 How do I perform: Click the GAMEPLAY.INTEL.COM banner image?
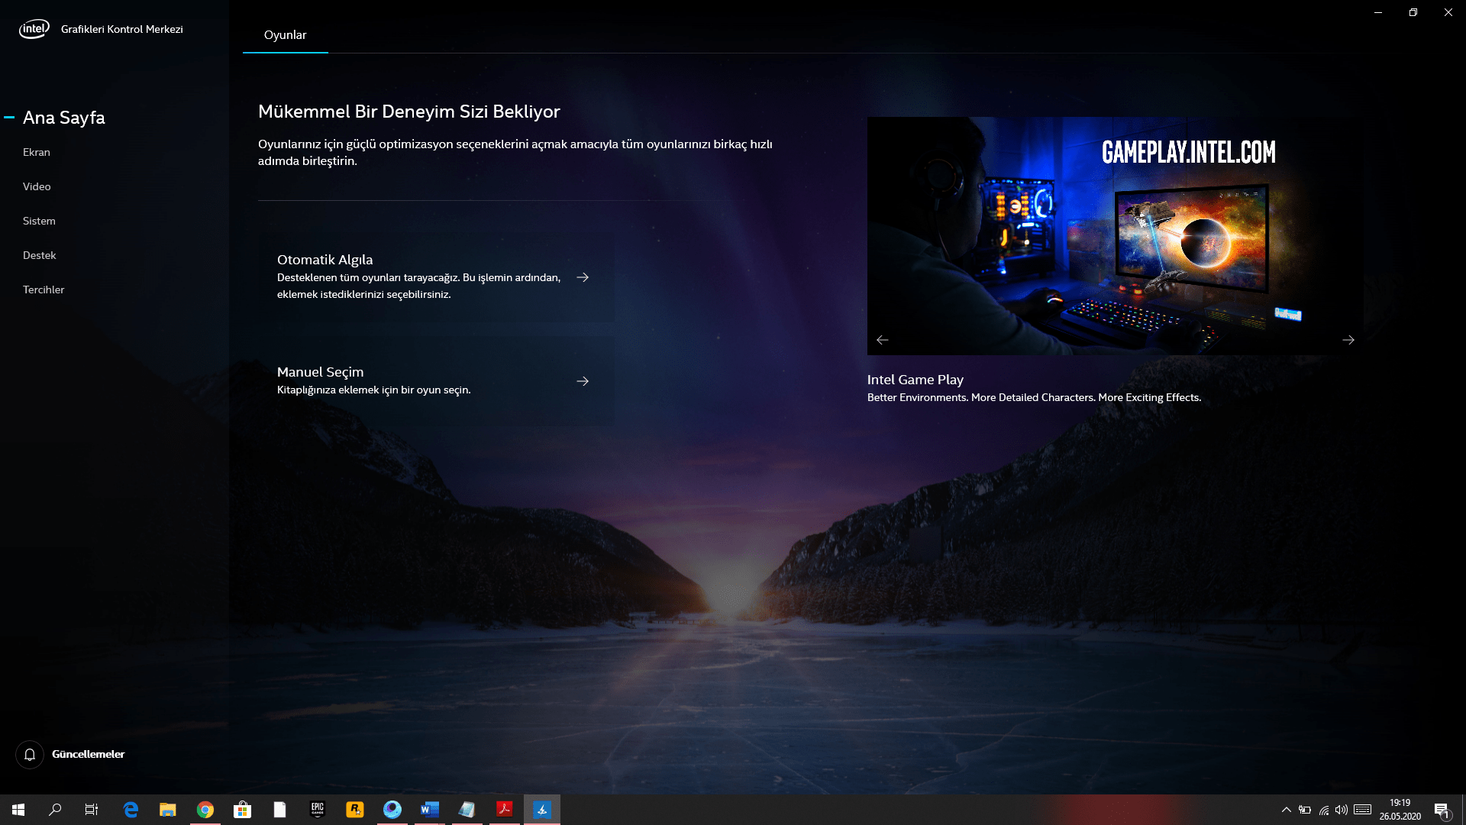coord(1115,235)
